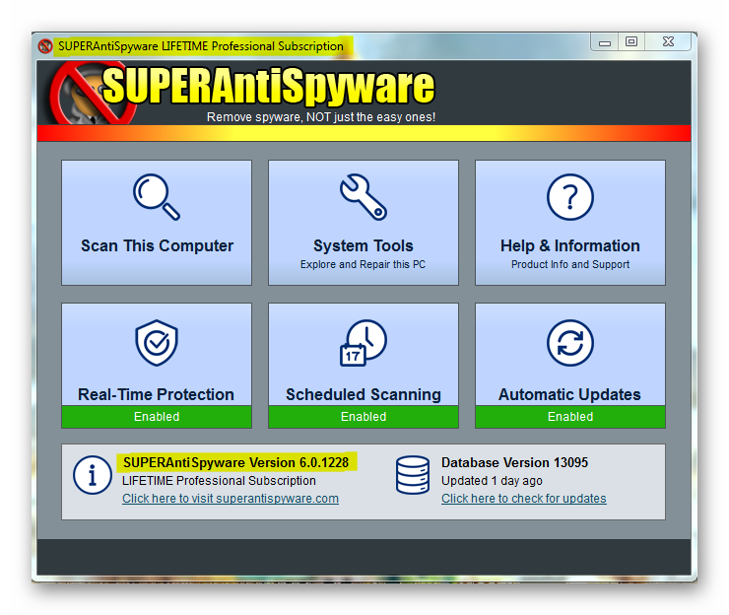Viewport: 729px width, 615px height.
Task: Click the database stack icon
Action: 413,475
